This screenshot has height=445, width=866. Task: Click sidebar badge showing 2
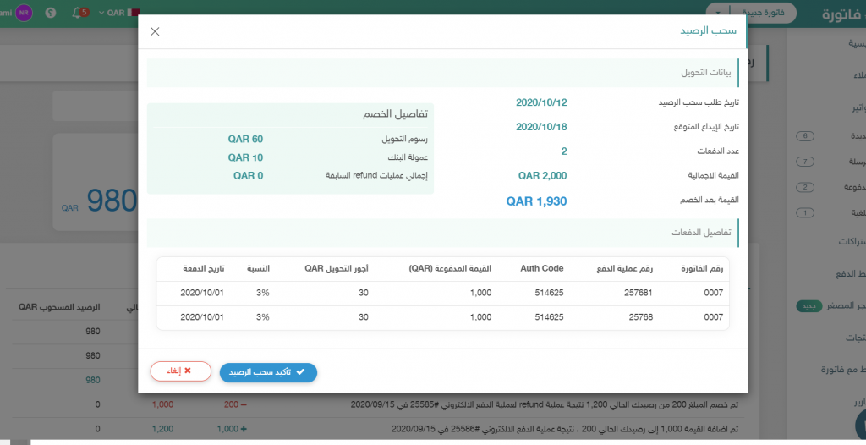(805, 187)
